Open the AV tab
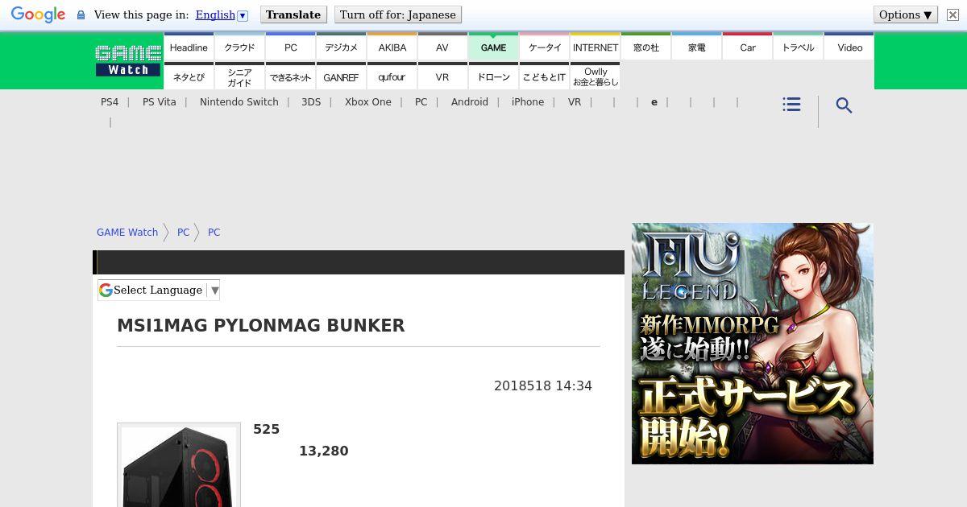The width and height of the screenshot is (967, 507). click(x=442, y=47)
